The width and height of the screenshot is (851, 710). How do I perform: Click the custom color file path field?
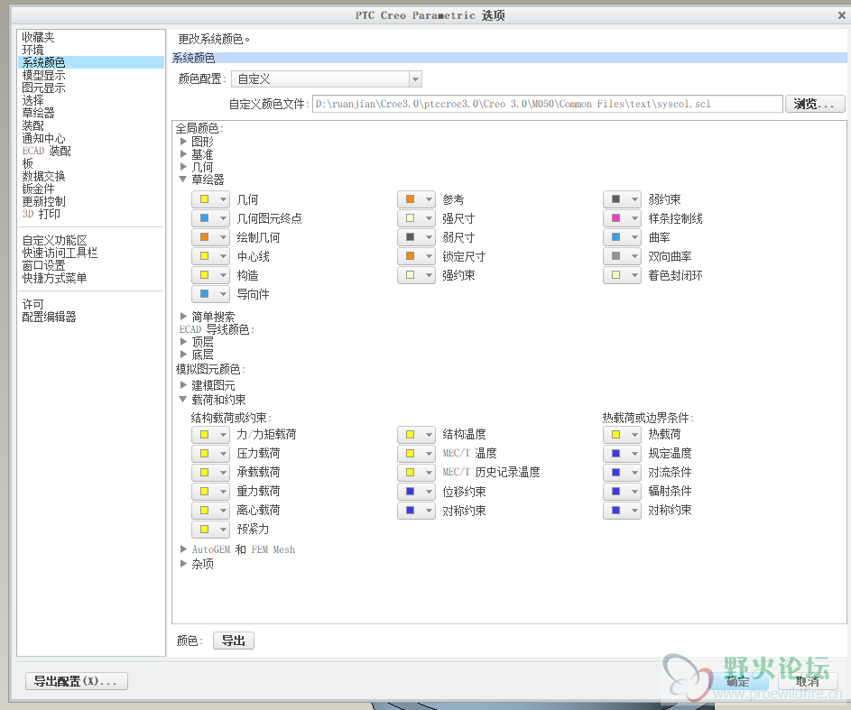[547, 104]
